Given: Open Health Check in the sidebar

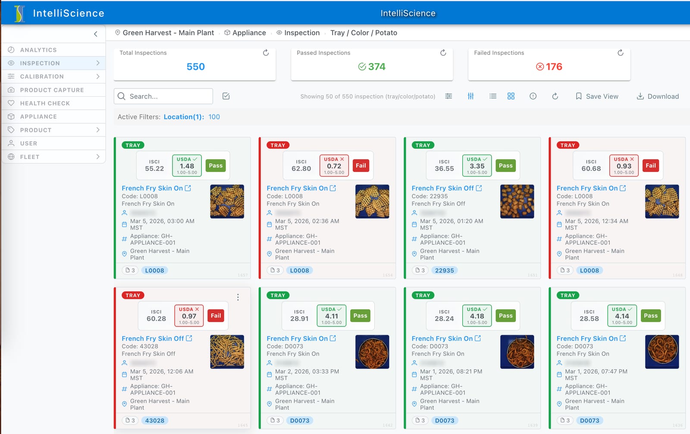Looking at the screenshot, I should click(54, 103).
